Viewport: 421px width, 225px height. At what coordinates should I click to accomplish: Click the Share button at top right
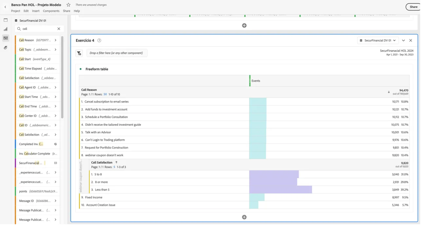point(413,7)
